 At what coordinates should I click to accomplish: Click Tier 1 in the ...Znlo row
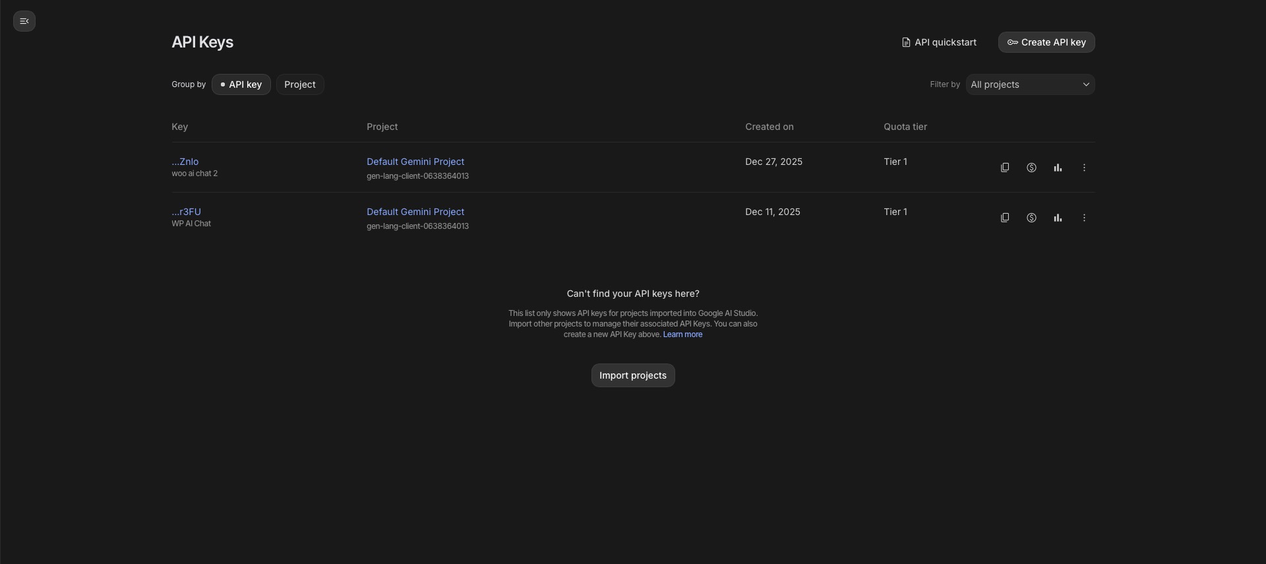[895, 162]
